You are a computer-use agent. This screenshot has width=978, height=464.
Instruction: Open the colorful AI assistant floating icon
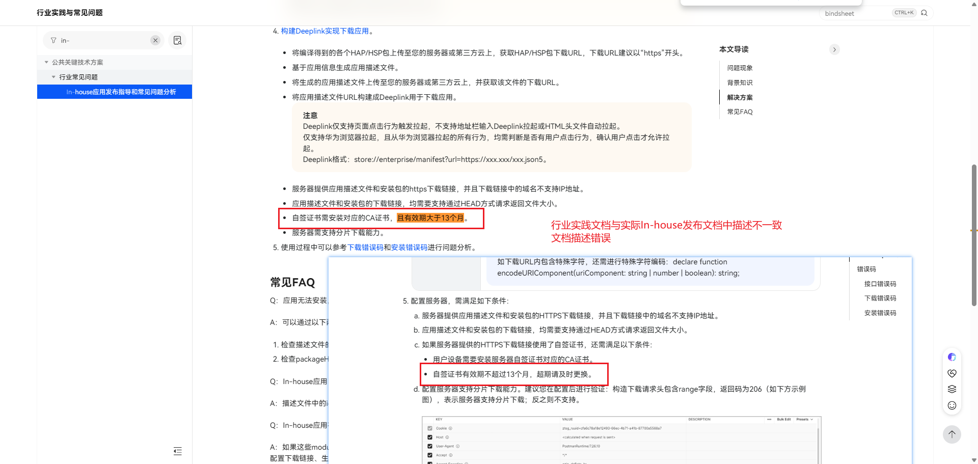952,357
